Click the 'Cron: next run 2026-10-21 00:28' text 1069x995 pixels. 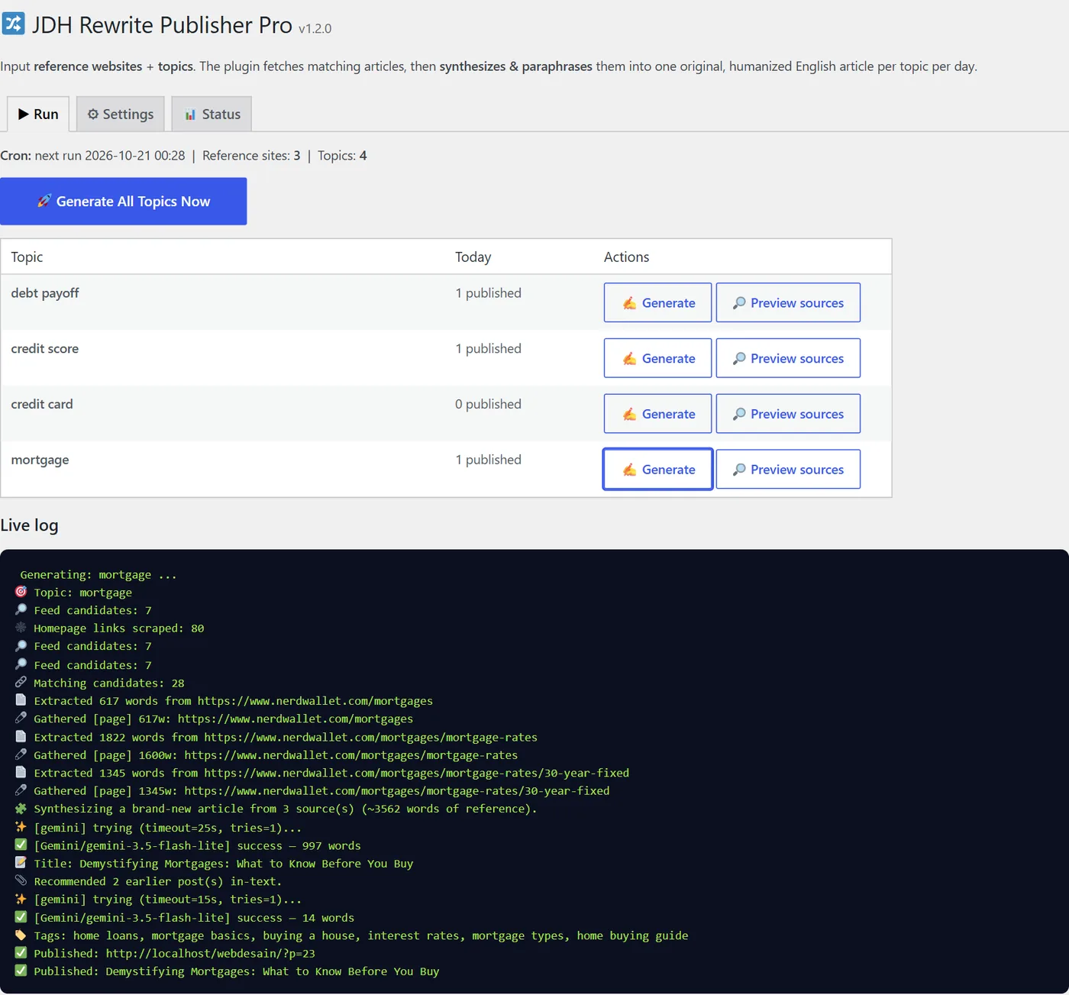pyautogui.click(x=92, y=156)
